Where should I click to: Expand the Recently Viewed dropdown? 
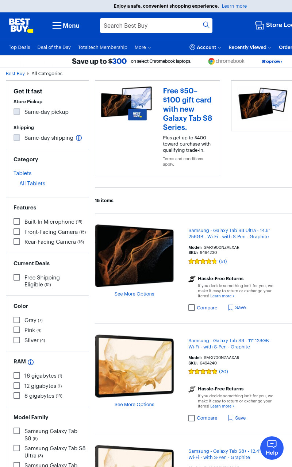250,47
